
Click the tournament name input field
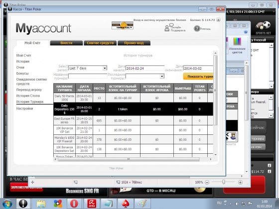88,76
